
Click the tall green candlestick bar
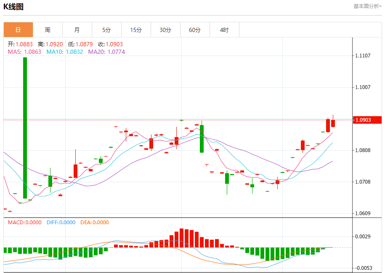tap(25, 127)
